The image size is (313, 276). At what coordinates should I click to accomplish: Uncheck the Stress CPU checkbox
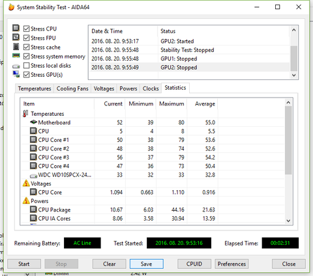click(26, 29)
